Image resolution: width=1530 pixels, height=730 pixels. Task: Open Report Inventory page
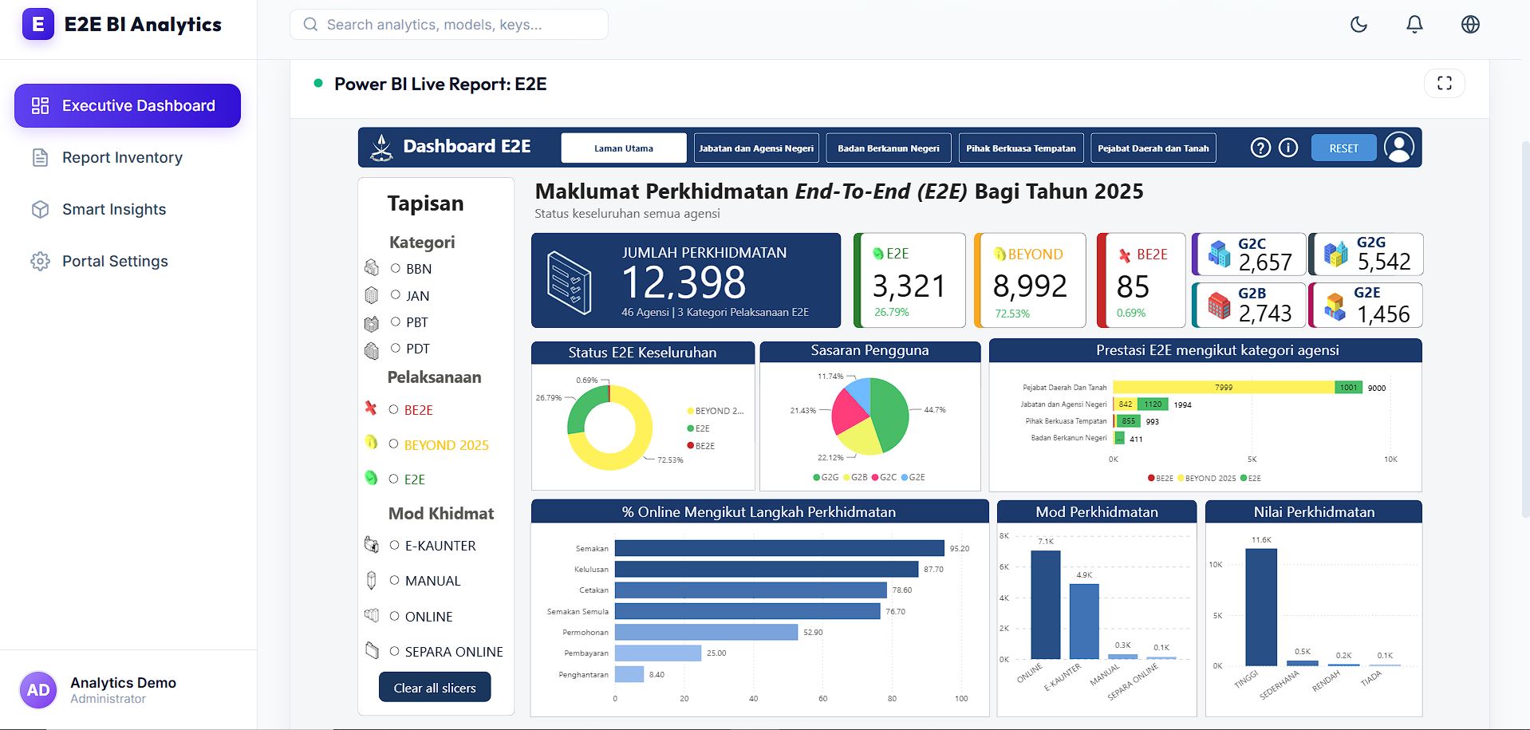click(128, 157)
